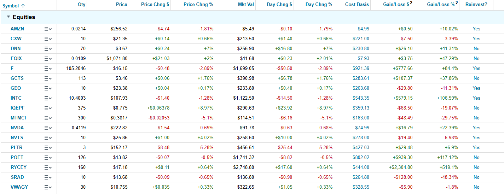Open the SRAD symbol link
The height and width of the screenshot is (194, 504).
click(17, 177)
